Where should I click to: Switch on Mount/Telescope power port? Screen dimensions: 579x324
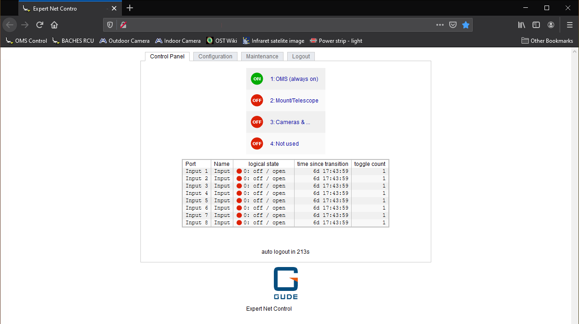click(x=257, y=101)
